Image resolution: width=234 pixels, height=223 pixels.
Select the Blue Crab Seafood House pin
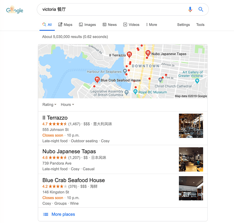(97, 80)
